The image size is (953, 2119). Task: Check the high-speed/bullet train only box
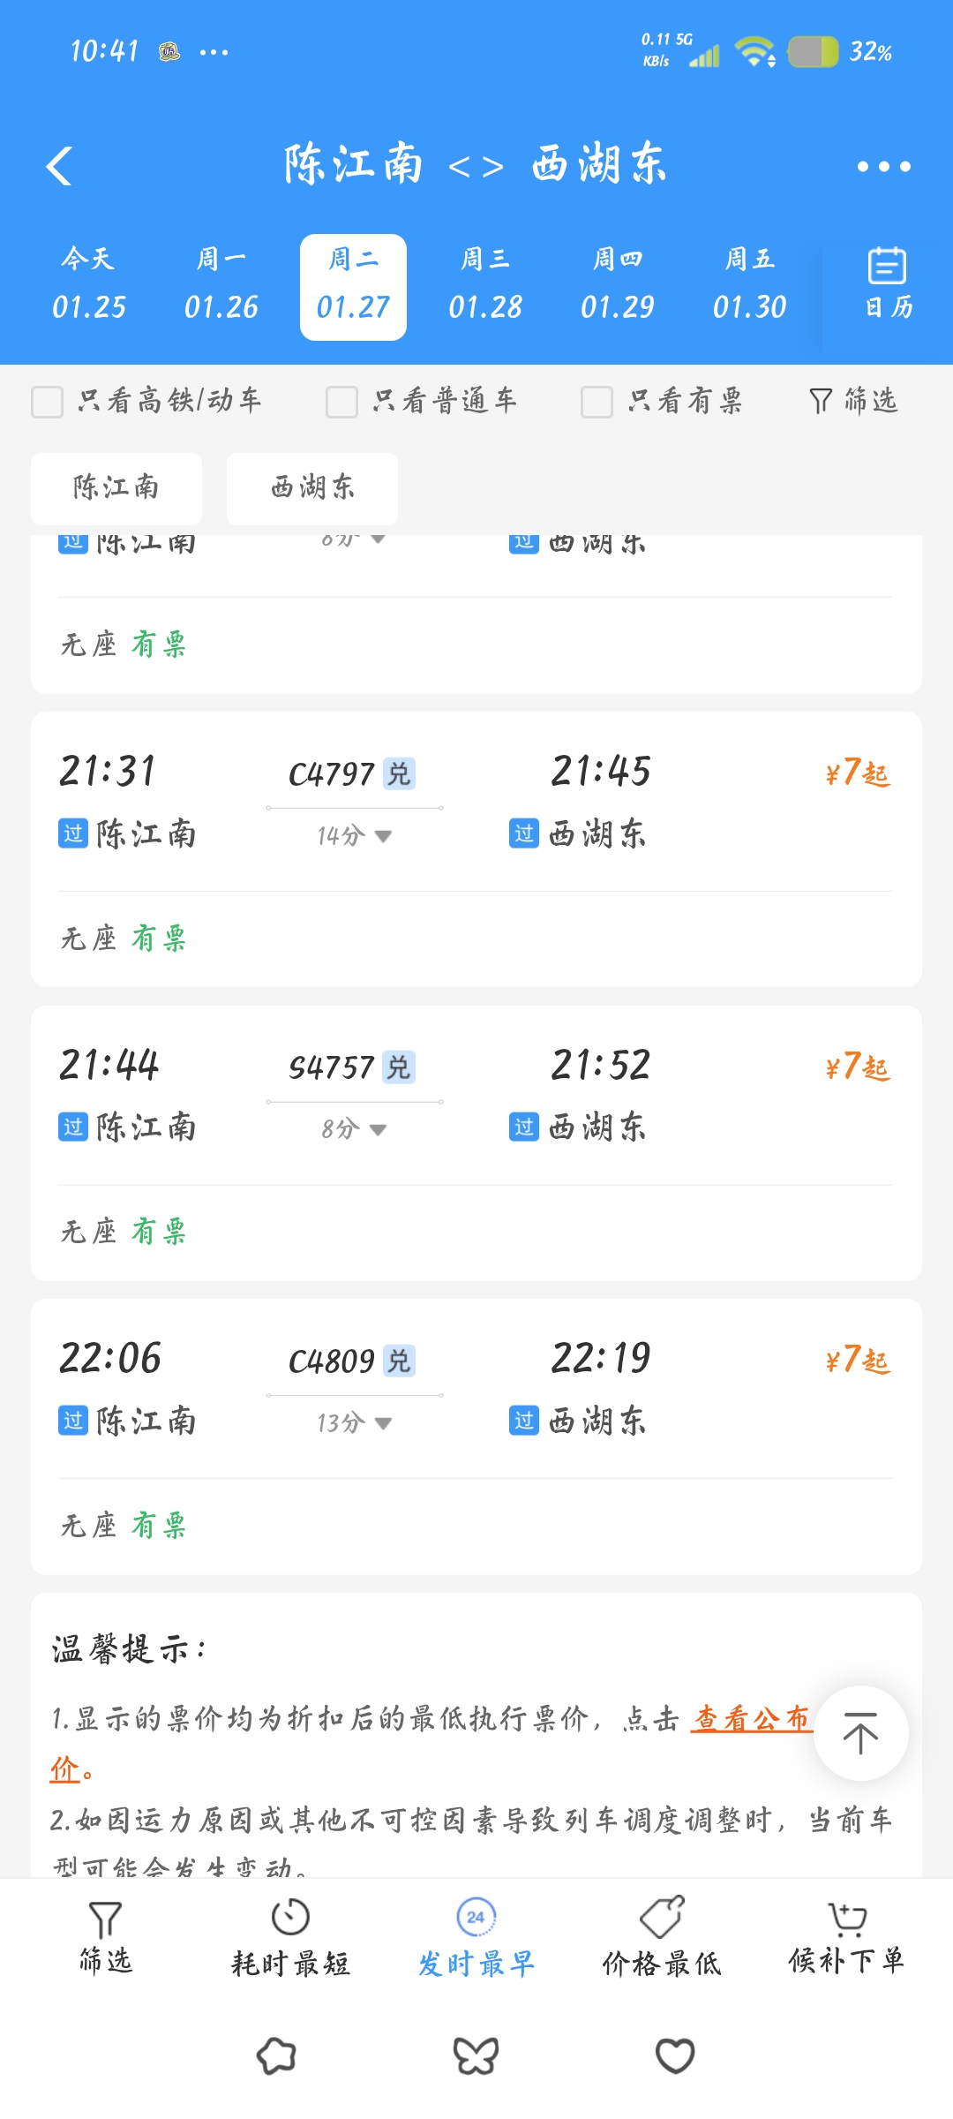[48, 402]
